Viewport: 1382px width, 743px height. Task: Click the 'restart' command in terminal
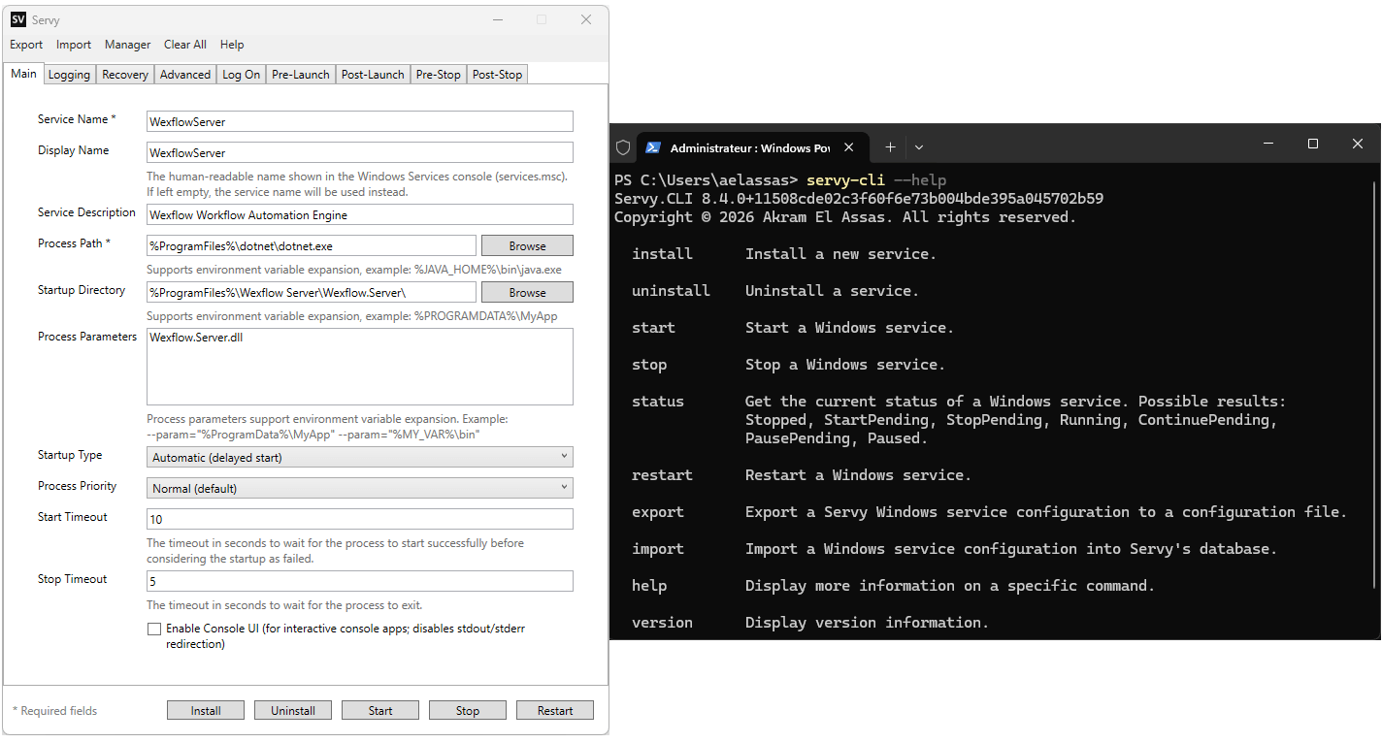(x=662, y=475)
